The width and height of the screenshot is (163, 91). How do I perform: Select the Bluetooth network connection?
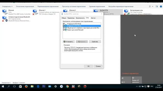tap(16, 19)
